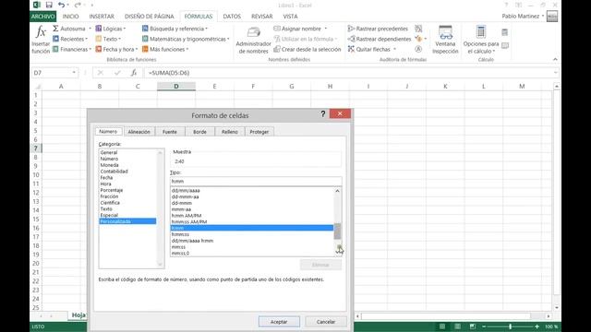Collapse the ribbon with the chevron

coord(555,59)
